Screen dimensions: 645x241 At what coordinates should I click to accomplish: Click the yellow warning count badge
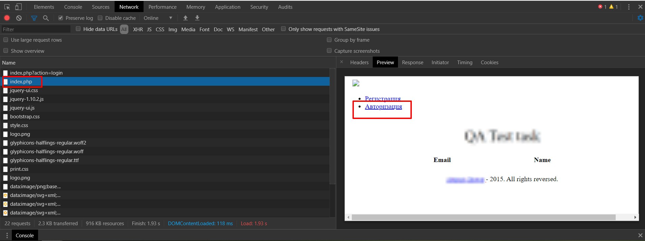[x=613, y=7]
